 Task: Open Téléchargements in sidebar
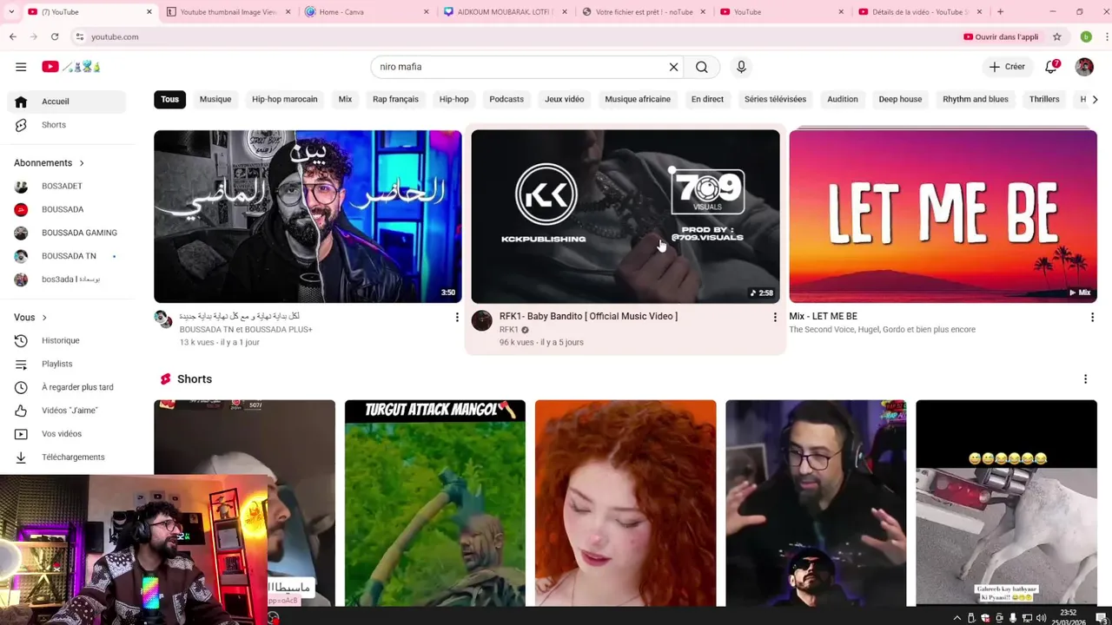tap(66, 457)
